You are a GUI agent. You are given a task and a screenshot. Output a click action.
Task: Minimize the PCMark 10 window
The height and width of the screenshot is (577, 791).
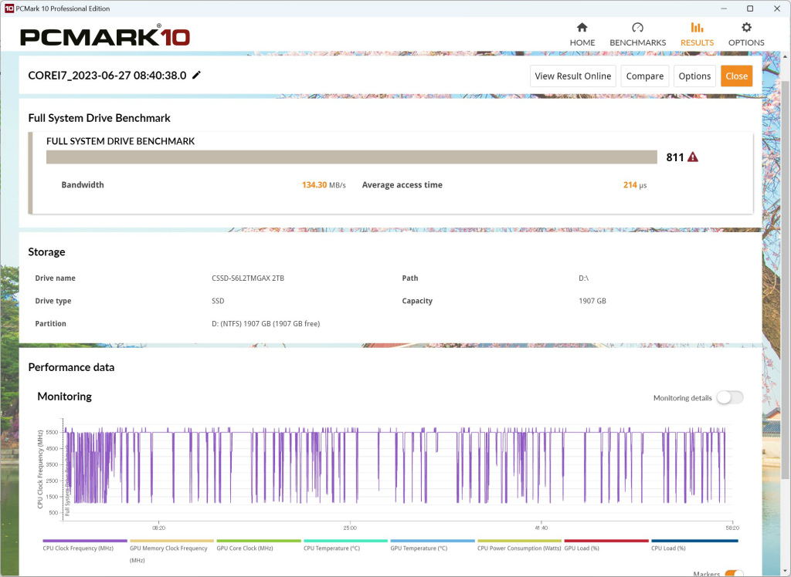point(724,8)
